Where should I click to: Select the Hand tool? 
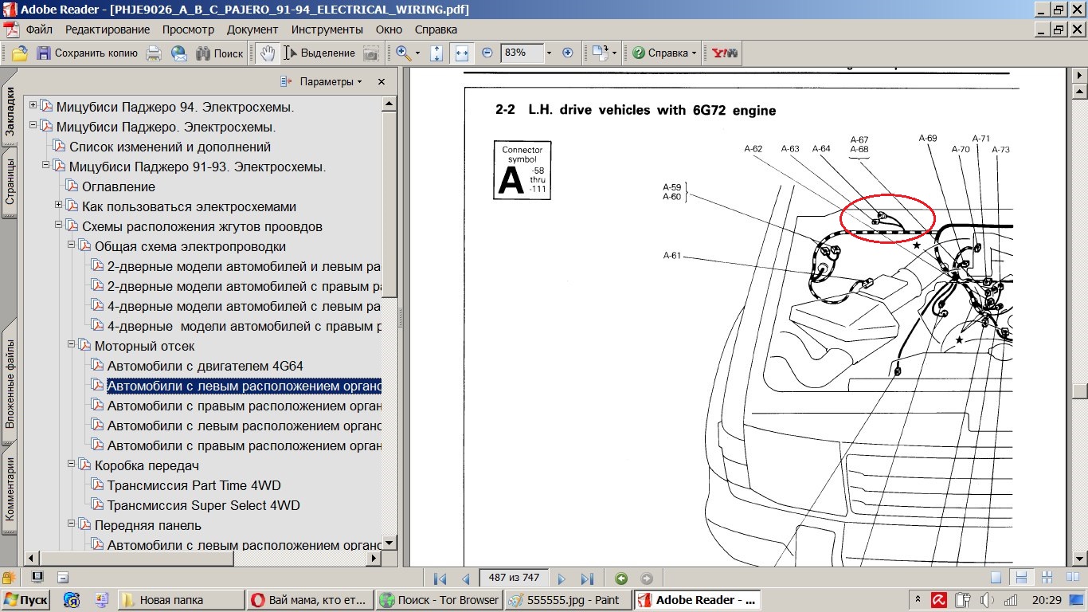pos(268,53)
